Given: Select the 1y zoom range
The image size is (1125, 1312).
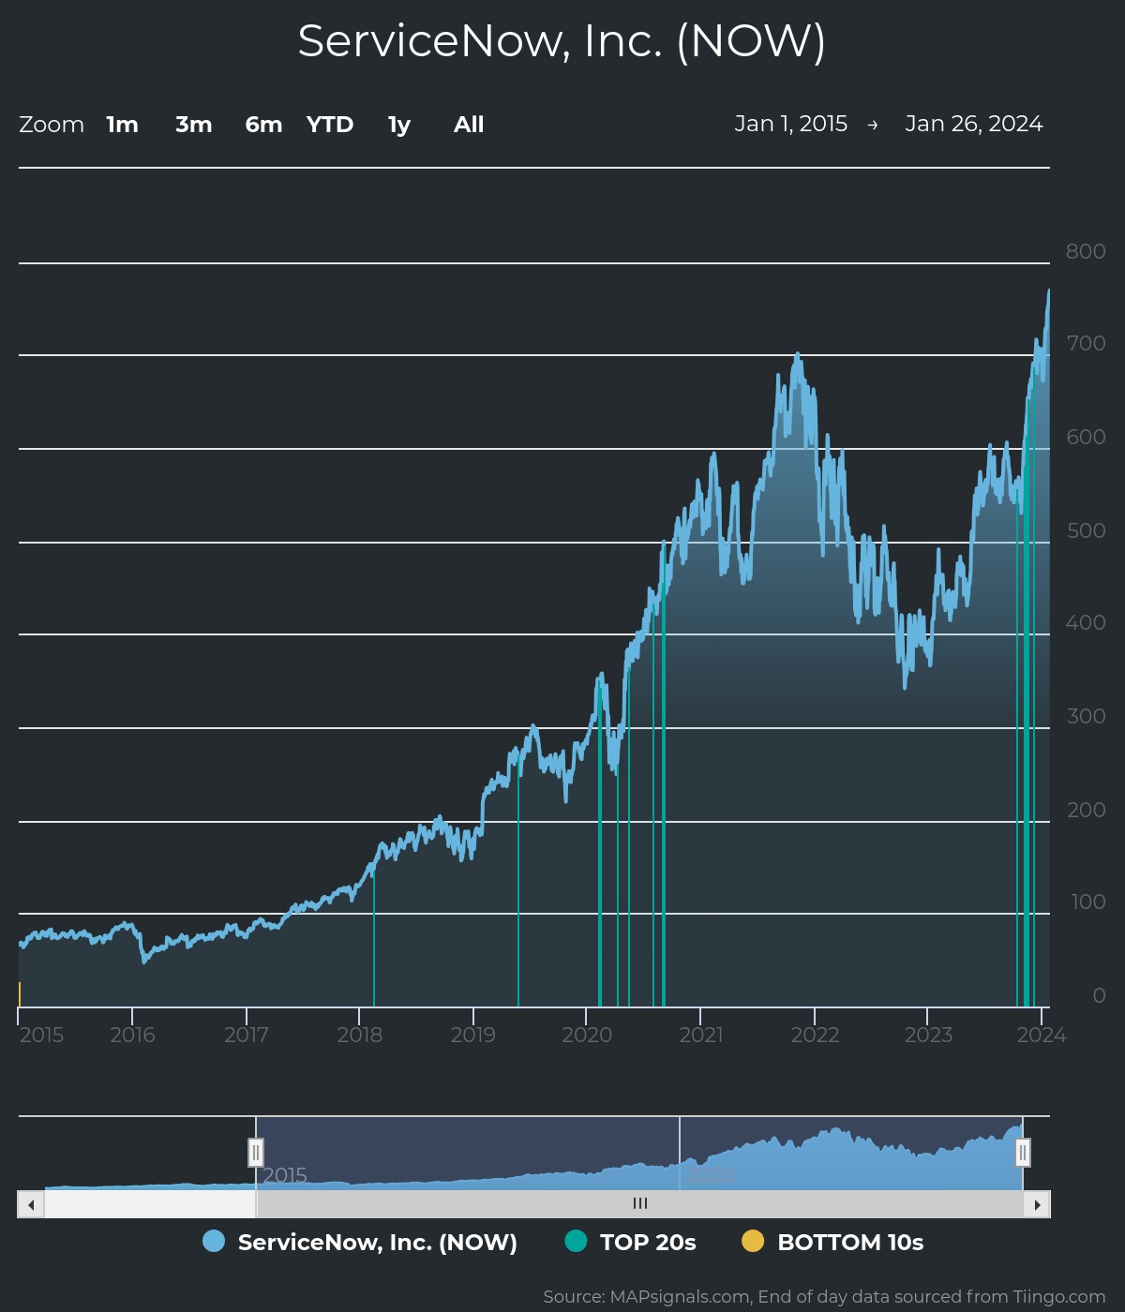Looking at the screenshot, I should [x=399, y=125].
